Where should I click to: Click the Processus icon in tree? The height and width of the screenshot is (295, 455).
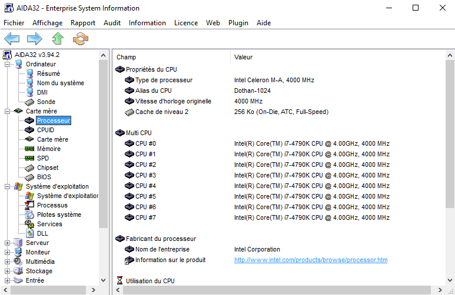(29, 205)
